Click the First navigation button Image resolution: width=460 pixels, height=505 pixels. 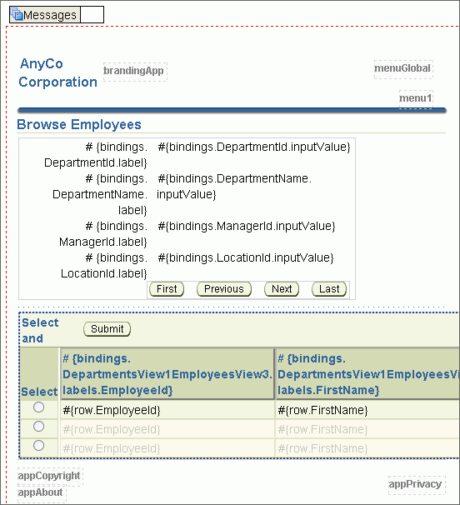tap(167, 289)
